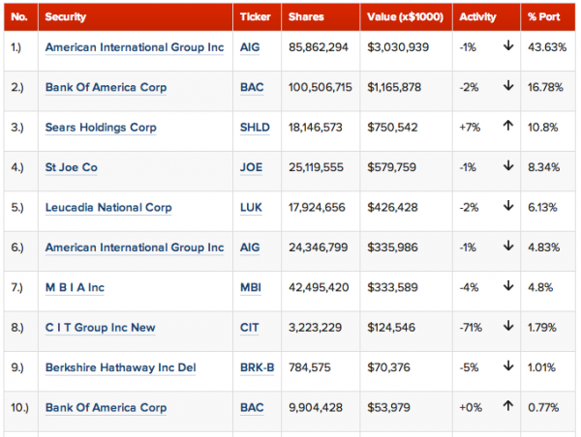The width and height of the screenshot is (581, 437).
Task: Open the Sears Holdings Corp security link
Action: tap(101, 128)
